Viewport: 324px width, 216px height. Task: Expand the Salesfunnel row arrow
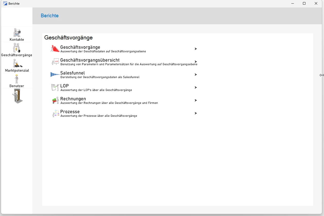point(196,74)
